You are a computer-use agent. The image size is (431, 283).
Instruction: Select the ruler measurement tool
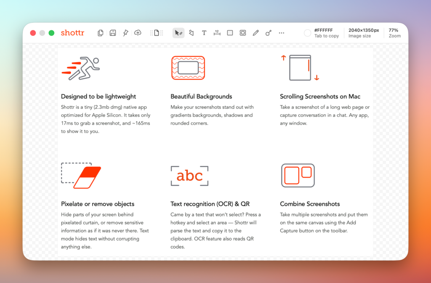tap(217, 33)
